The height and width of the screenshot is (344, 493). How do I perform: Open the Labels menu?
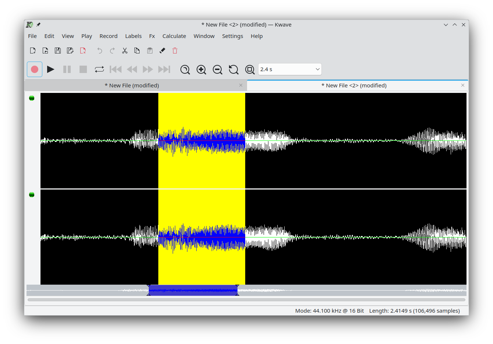coord(133,36)
